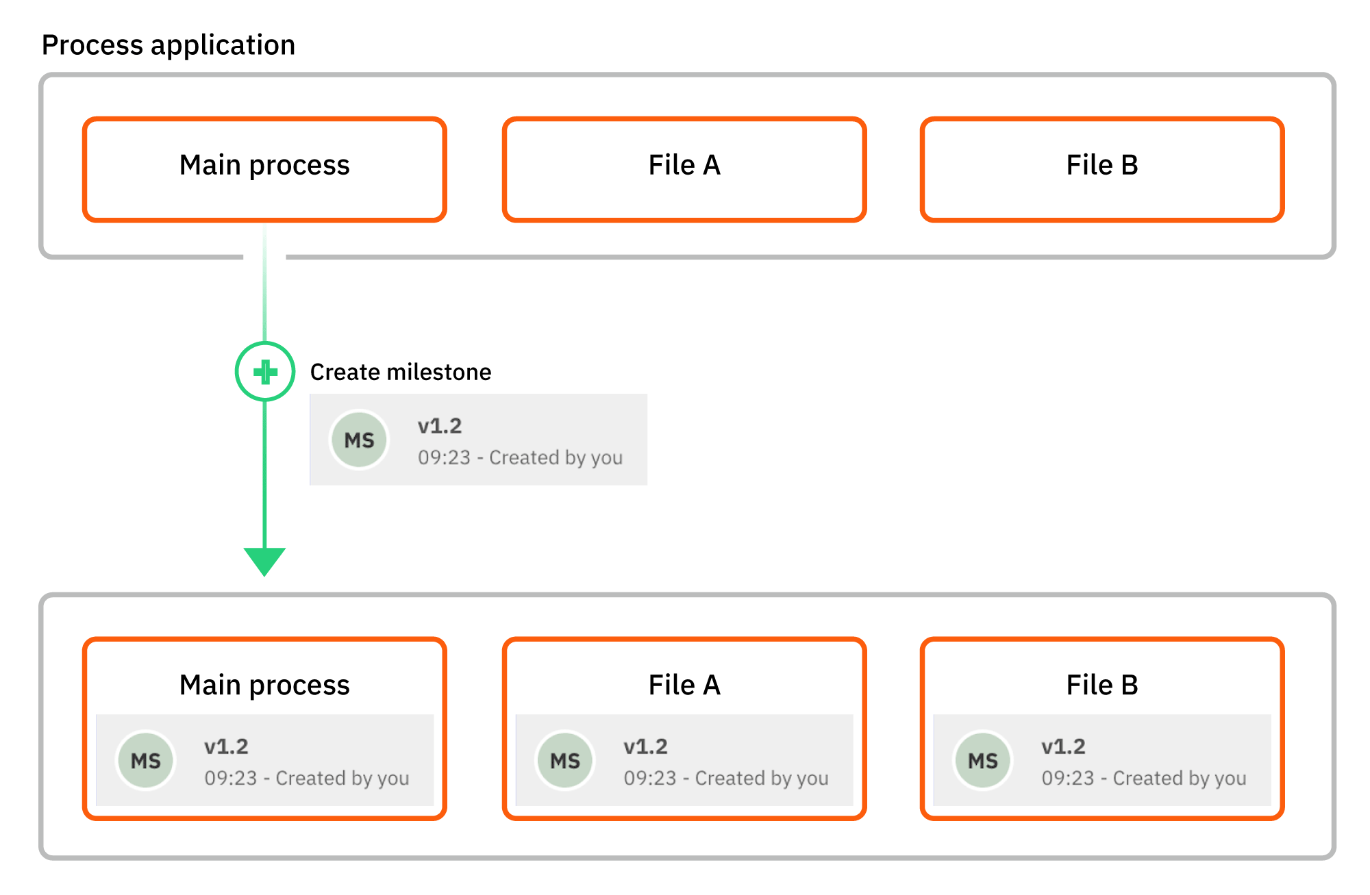The height and width of the screenshot is (895, 1370).
Task: Click the Create milestone label
Action: point(401,371)
